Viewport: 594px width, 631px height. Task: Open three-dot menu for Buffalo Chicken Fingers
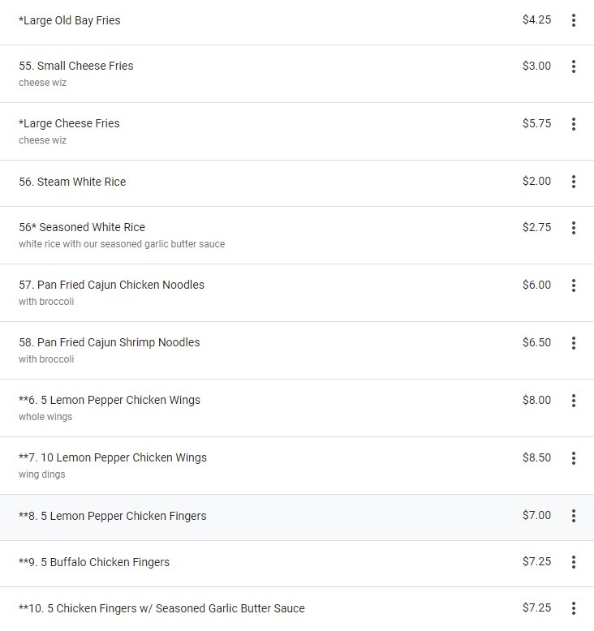point(573,562)
